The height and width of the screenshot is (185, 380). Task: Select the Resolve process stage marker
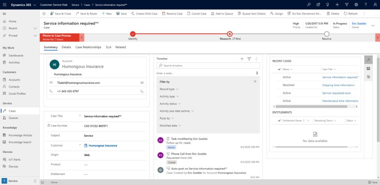point(327,34)
